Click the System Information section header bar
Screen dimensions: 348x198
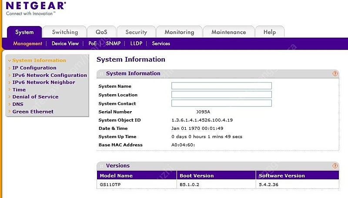(218, 73)
